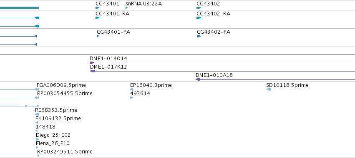Click the EK109132.5prime label
Image resolution: width=355 pixels, height=158 pixels.
[x=58, y=118]
